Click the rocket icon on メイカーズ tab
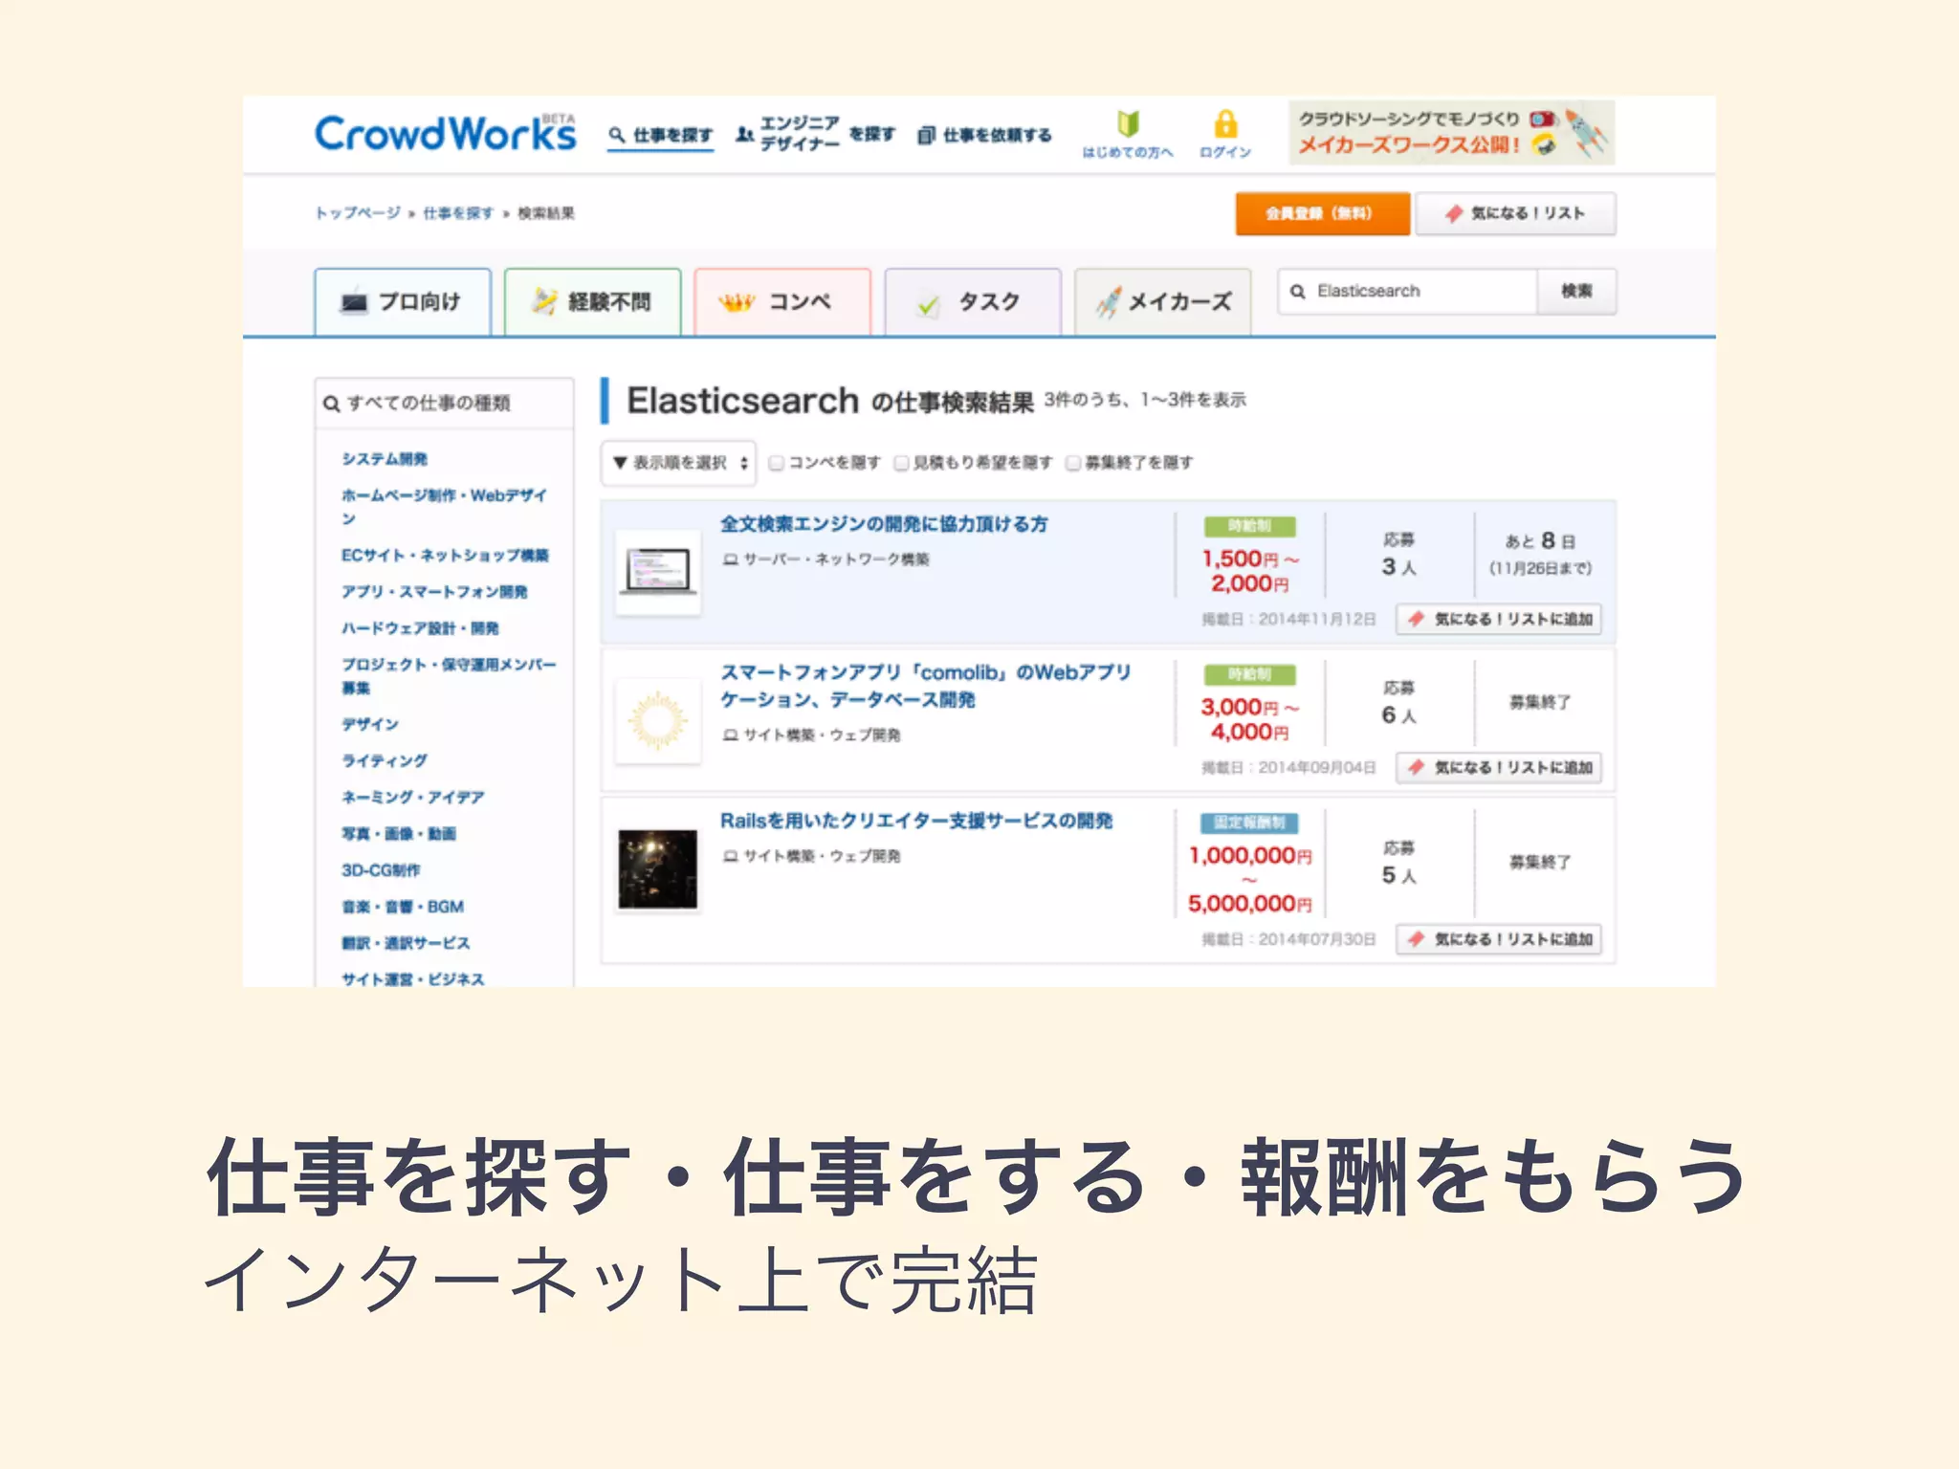The width and height of the screenshot is (1959, 1469). click(x=1110, y=302)
